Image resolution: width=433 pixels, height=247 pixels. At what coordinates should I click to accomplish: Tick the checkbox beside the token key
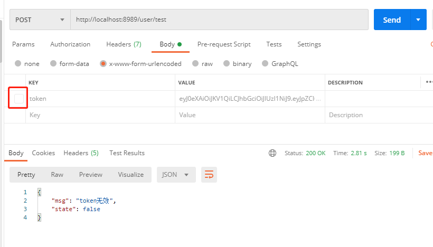[19, 99]
